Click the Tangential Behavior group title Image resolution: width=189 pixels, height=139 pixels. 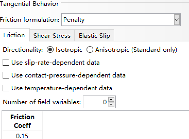pyautogui.click(x=29, y=4)
